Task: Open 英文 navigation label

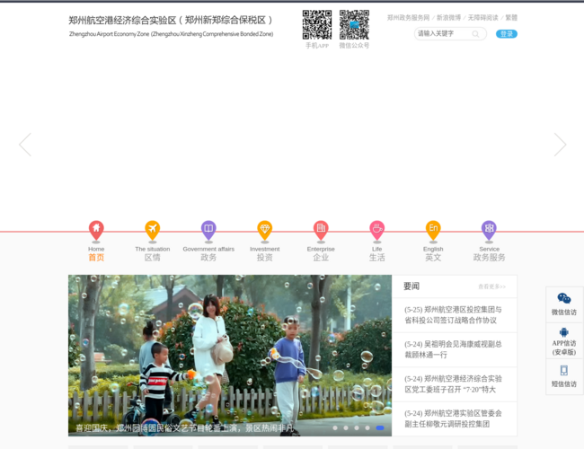Action: tap(433, 257)
